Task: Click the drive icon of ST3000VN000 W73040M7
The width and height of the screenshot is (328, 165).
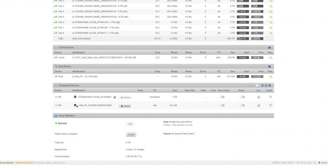Action: [x=75, y=97]
